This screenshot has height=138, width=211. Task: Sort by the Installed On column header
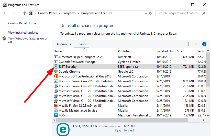(165, 51)
